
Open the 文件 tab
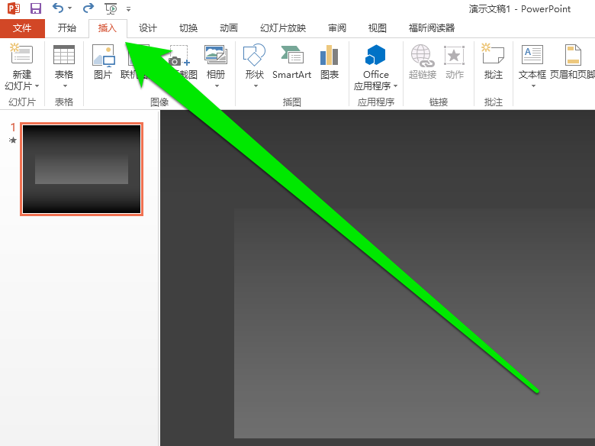click(x=22, y=28)
